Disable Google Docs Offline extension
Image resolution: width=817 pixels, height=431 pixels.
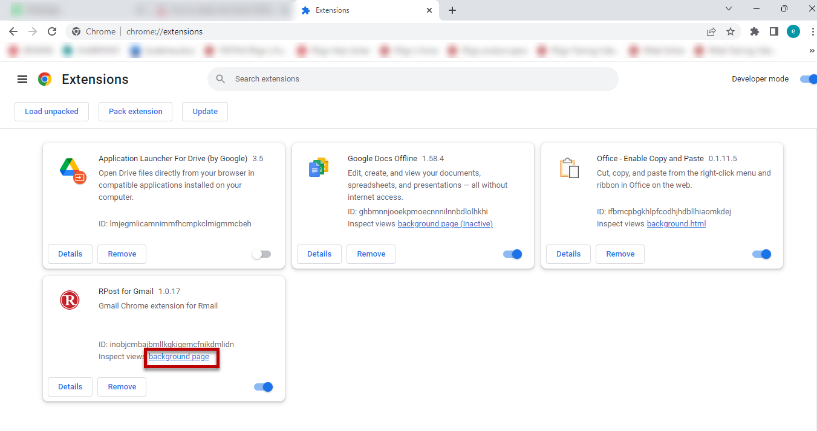(x=512, y=254)
